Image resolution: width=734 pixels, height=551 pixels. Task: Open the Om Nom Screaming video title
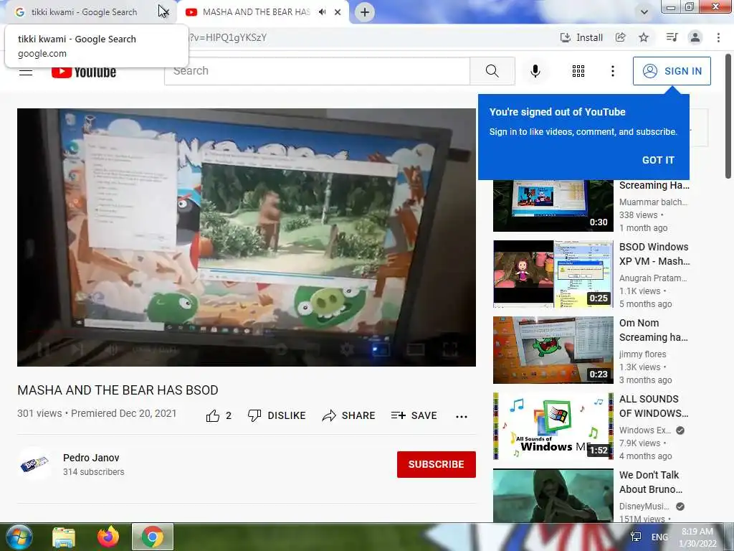[x=654, y=330]
